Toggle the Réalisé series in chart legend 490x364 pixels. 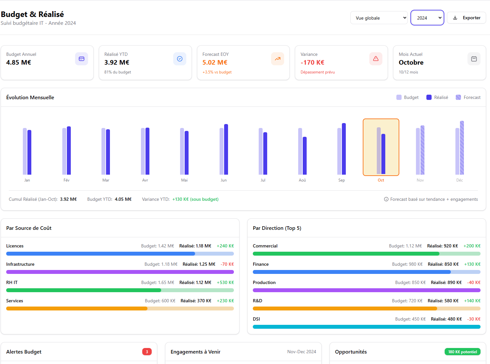tap(437, 97)
